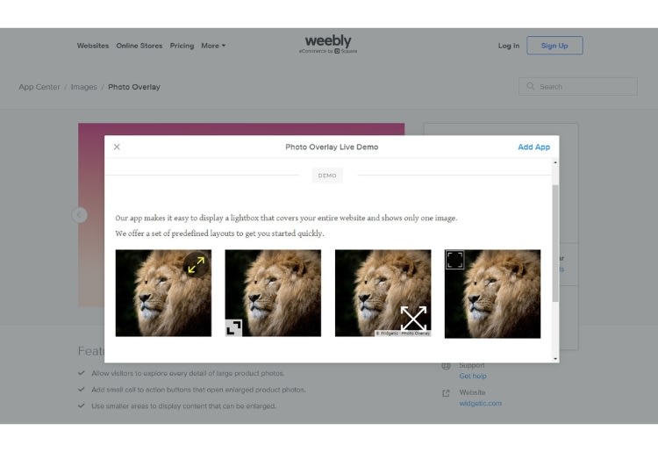This screenshot has width=658, height=452.
Task: Close the Photo Overlay Live Demo dialog
Action: point(117,147)
